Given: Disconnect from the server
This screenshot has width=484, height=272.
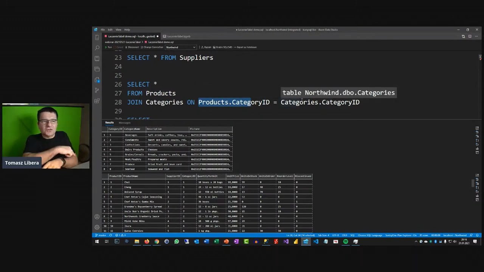Looking at the screenshot, I should tap(132, 47).
